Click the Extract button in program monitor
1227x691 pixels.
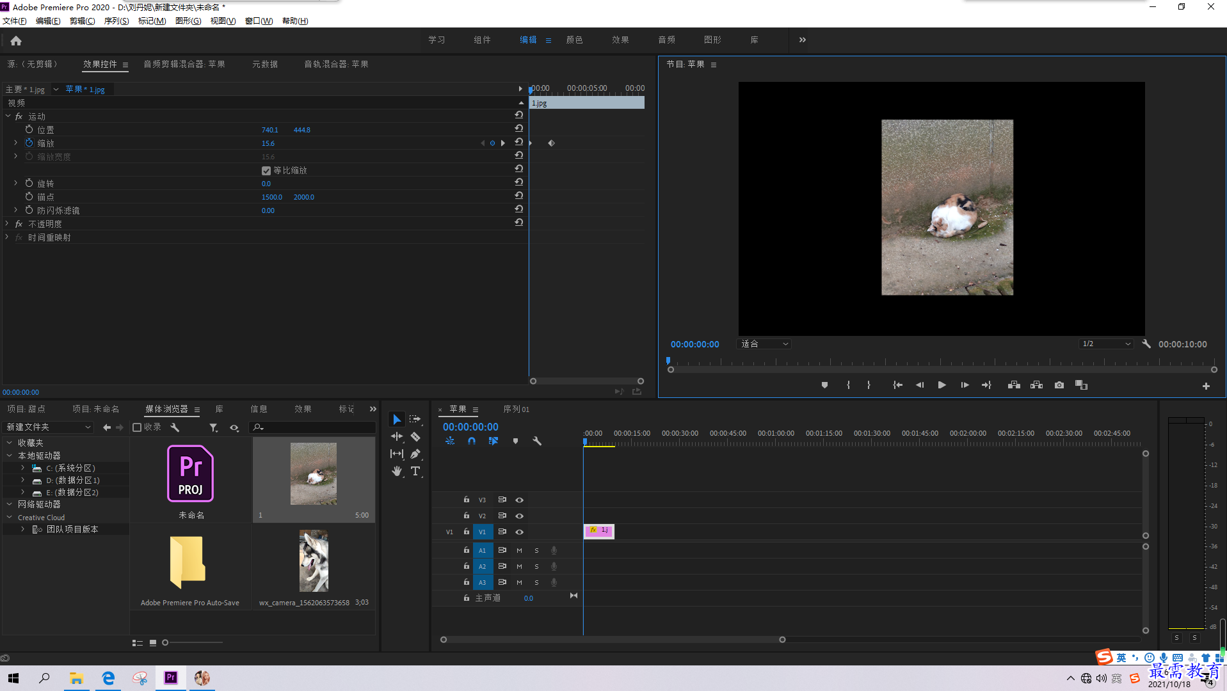[x=1036, y=385]
